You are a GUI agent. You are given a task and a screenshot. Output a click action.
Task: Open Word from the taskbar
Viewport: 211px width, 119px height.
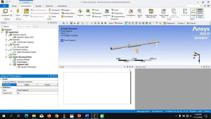click(x=87, y=116)
